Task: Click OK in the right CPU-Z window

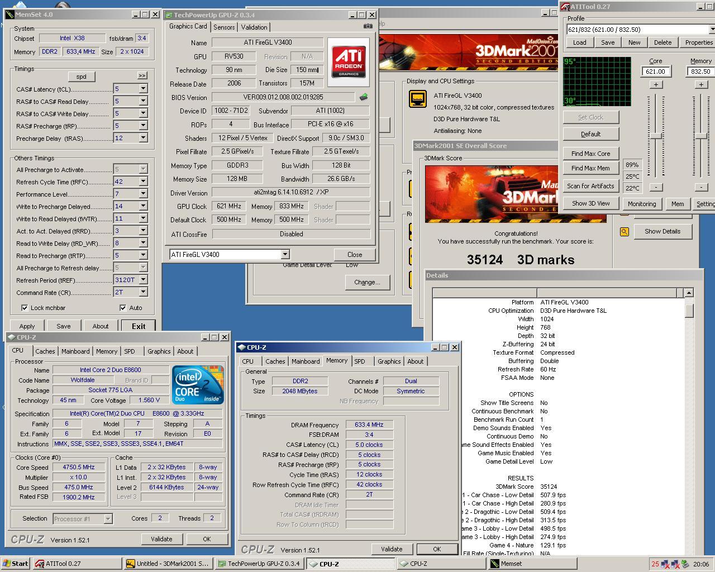Action: pos(437,549)
